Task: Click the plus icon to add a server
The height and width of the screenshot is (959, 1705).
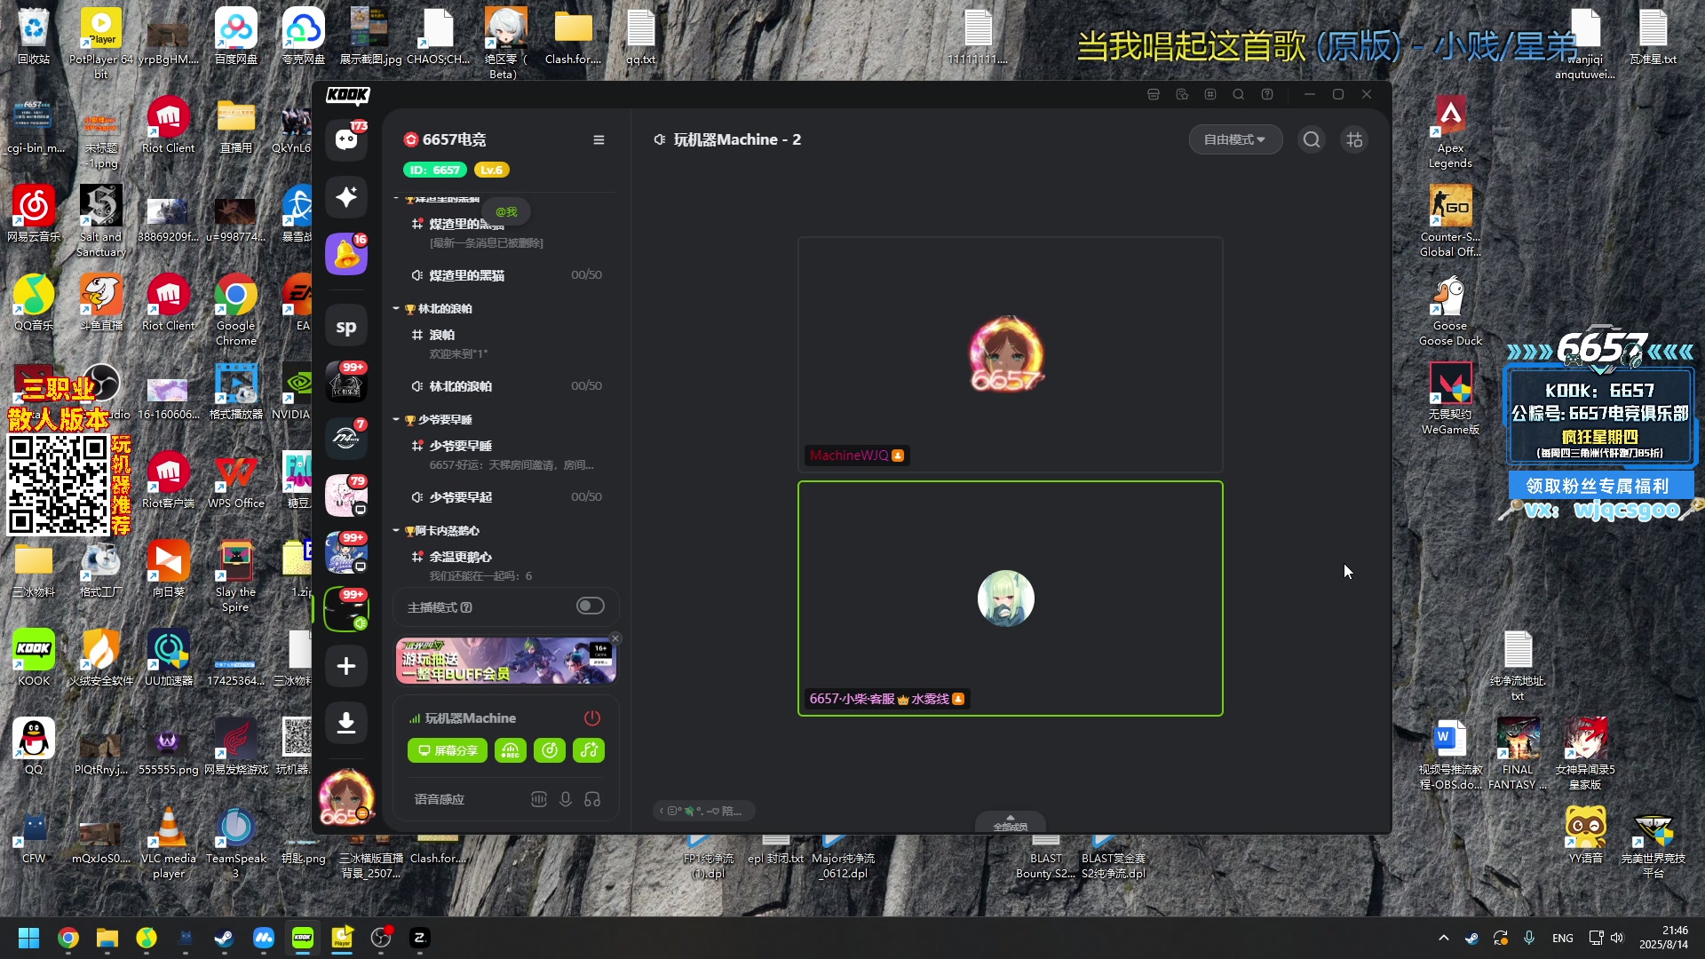Action: (346, 666)
